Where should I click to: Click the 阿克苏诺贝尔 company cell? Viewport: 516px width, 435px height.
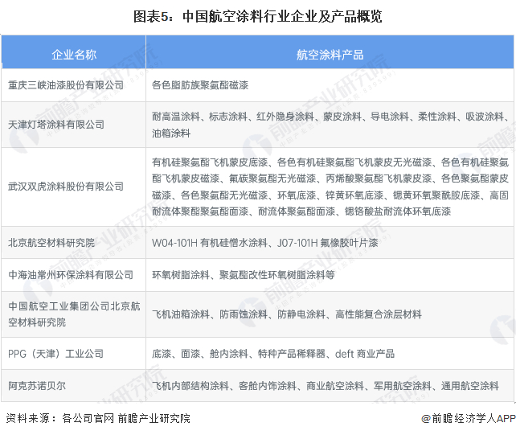[x=74, y=386]
